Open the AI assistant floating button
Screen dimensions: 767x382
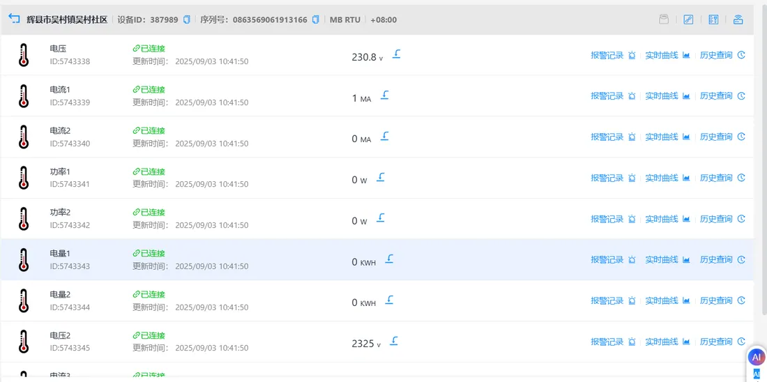pos(757,357)
